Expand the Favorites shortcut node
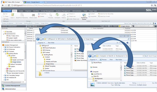Screen dimensions: 157x92 [3, 32]
